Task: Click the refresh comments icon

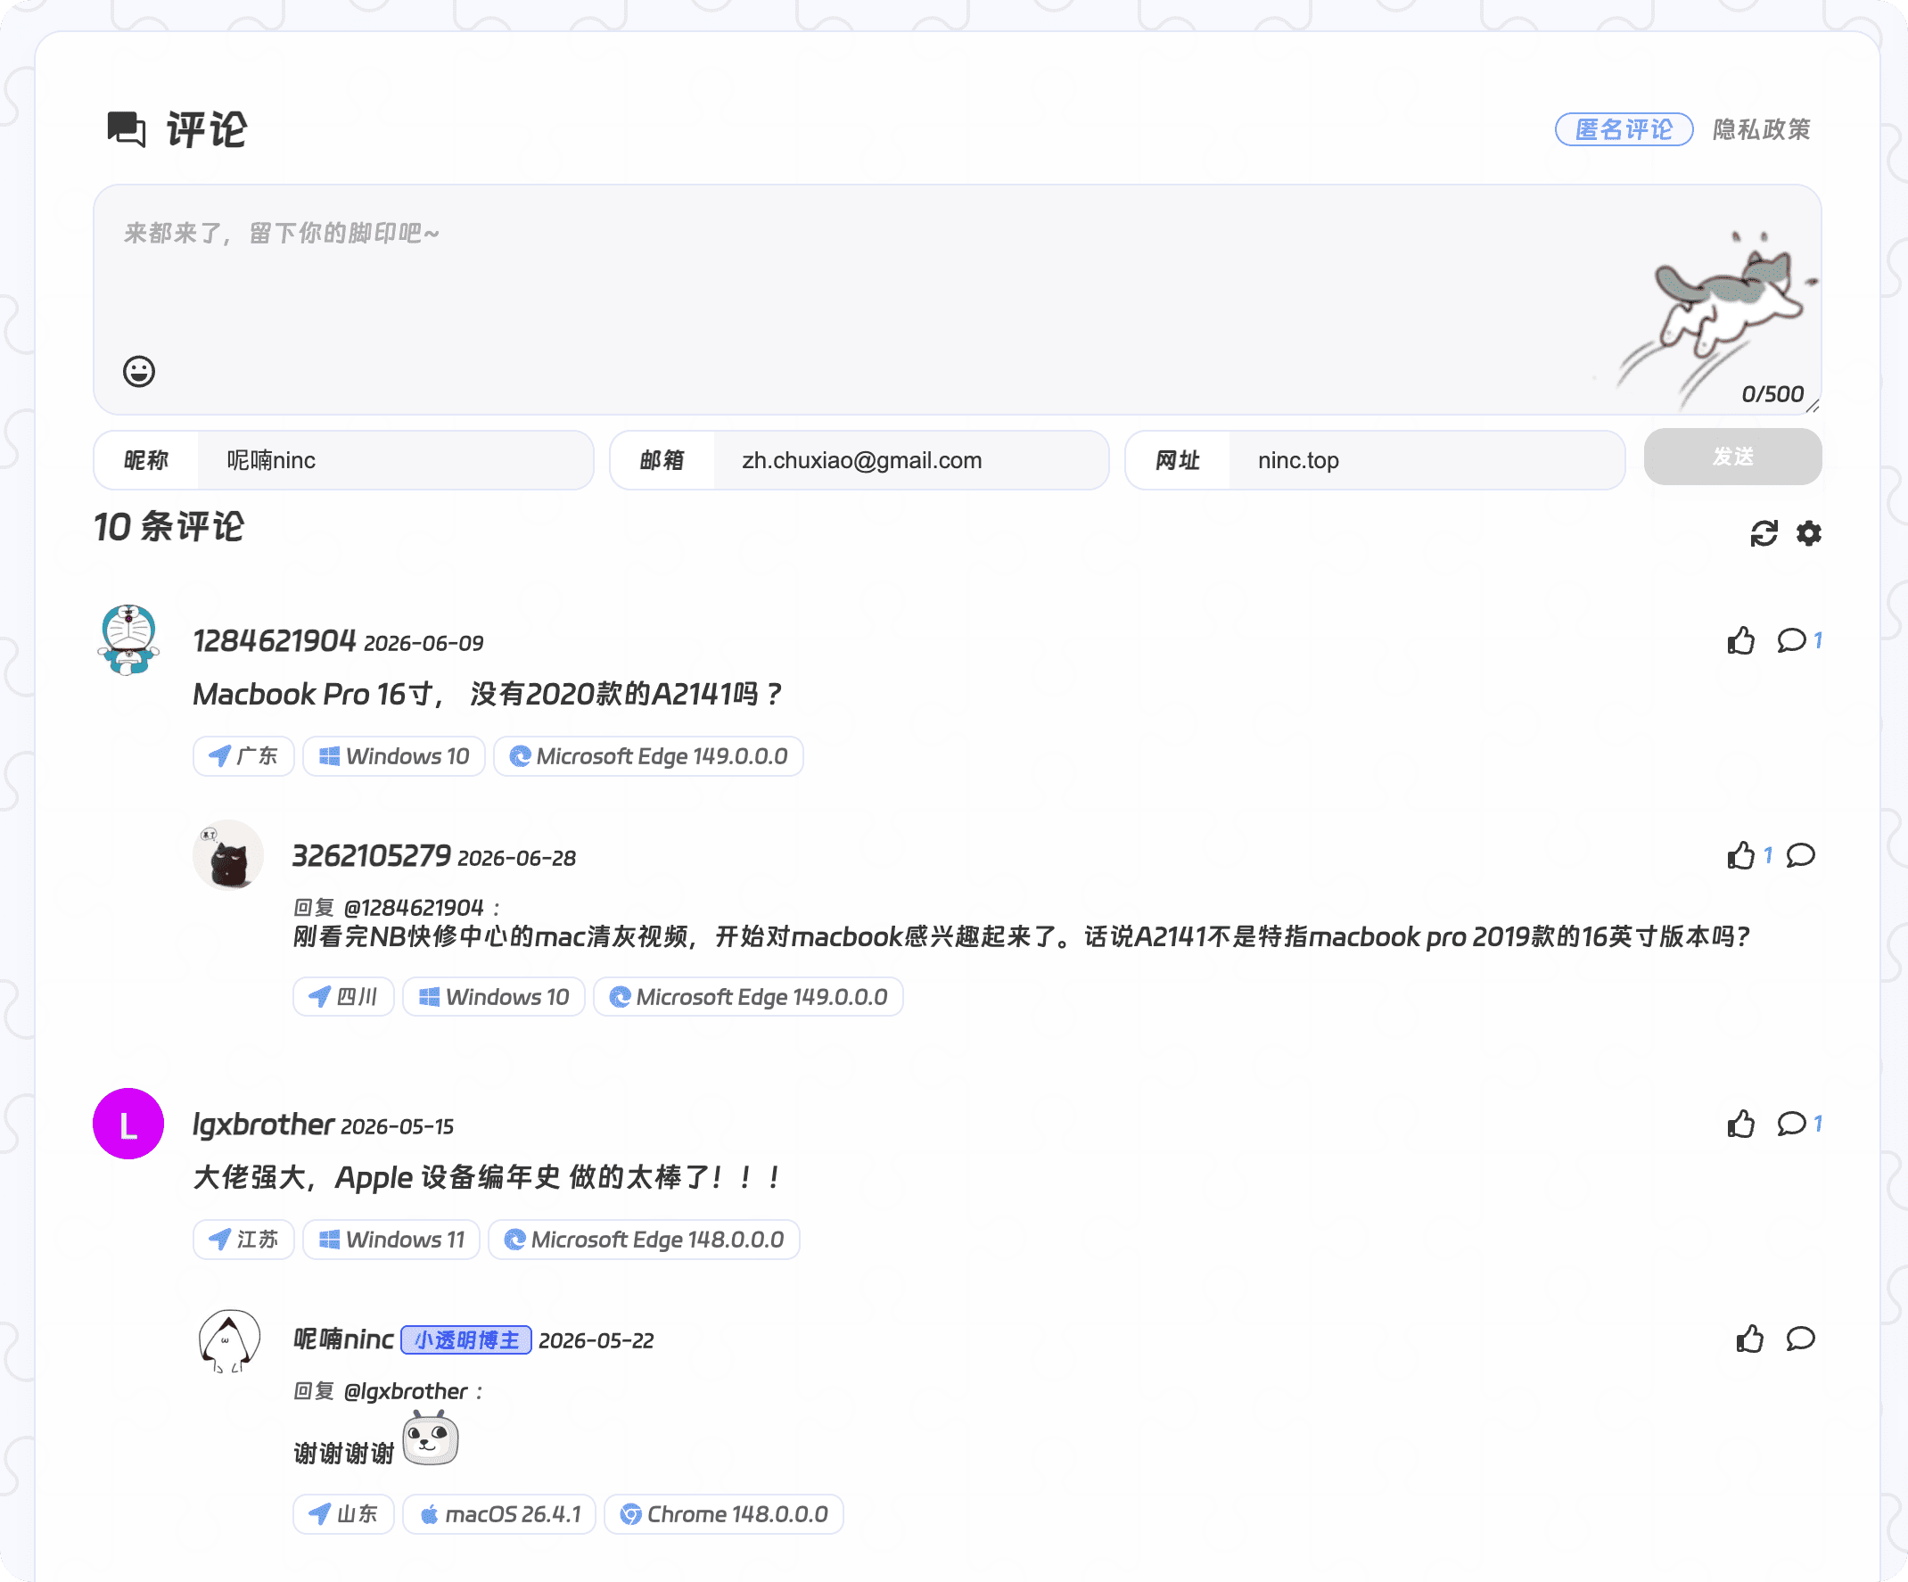Action: pos(1764,533)
